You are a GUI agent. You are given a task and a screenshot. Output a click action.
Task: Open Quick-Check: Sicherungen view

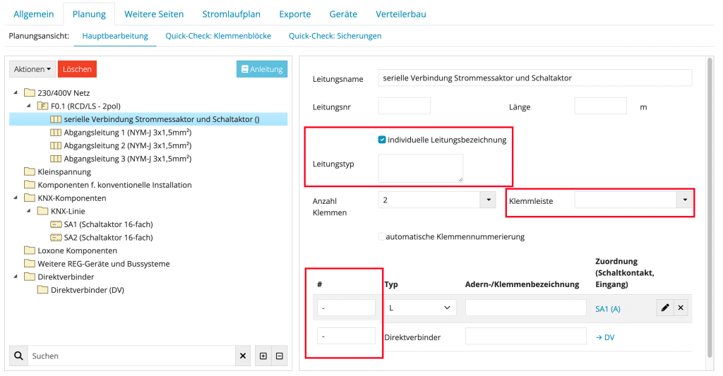point(335,36)
